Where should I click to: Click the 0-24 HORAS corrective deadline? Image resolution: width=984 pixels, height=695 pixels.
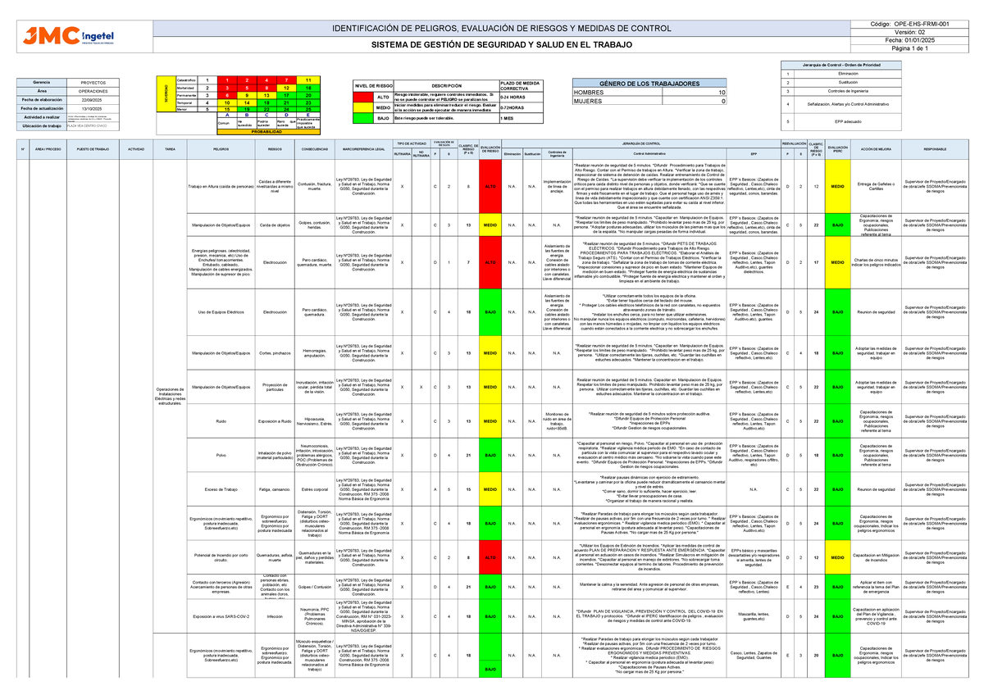point(520,98)
